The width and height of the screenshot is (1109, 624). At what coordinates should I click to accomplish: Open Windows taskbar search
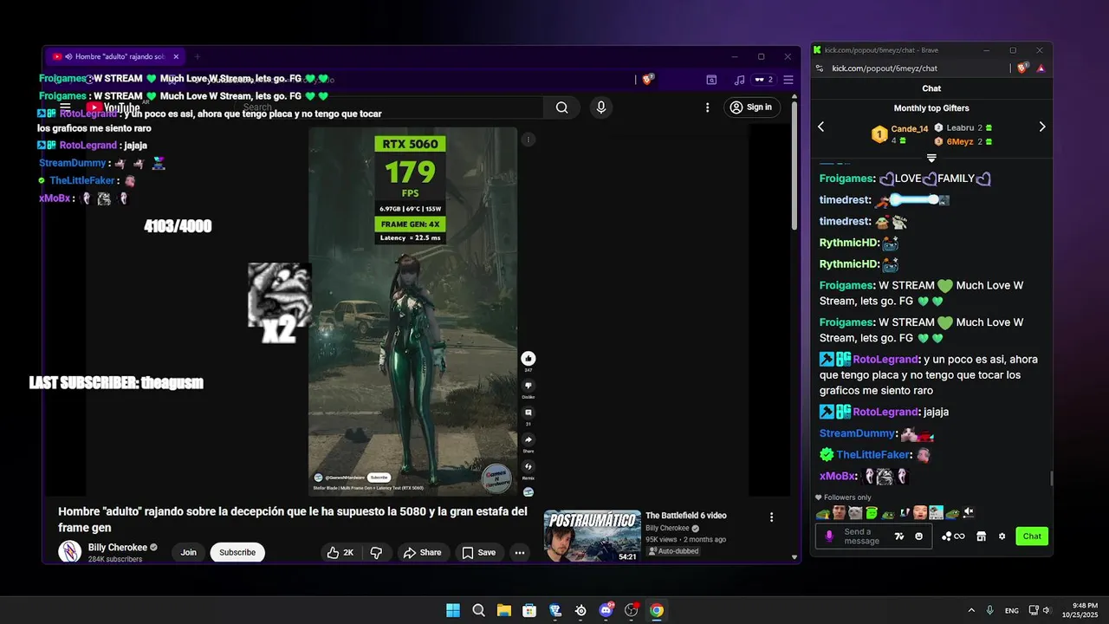(x=478, y=610)
